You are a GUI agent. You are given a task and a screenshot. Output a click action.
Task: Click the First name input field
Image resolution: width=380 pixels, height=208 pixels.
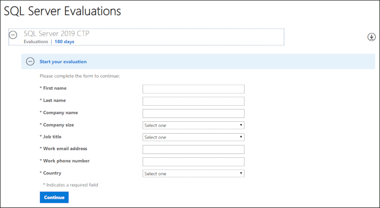(x=193, y=89)
